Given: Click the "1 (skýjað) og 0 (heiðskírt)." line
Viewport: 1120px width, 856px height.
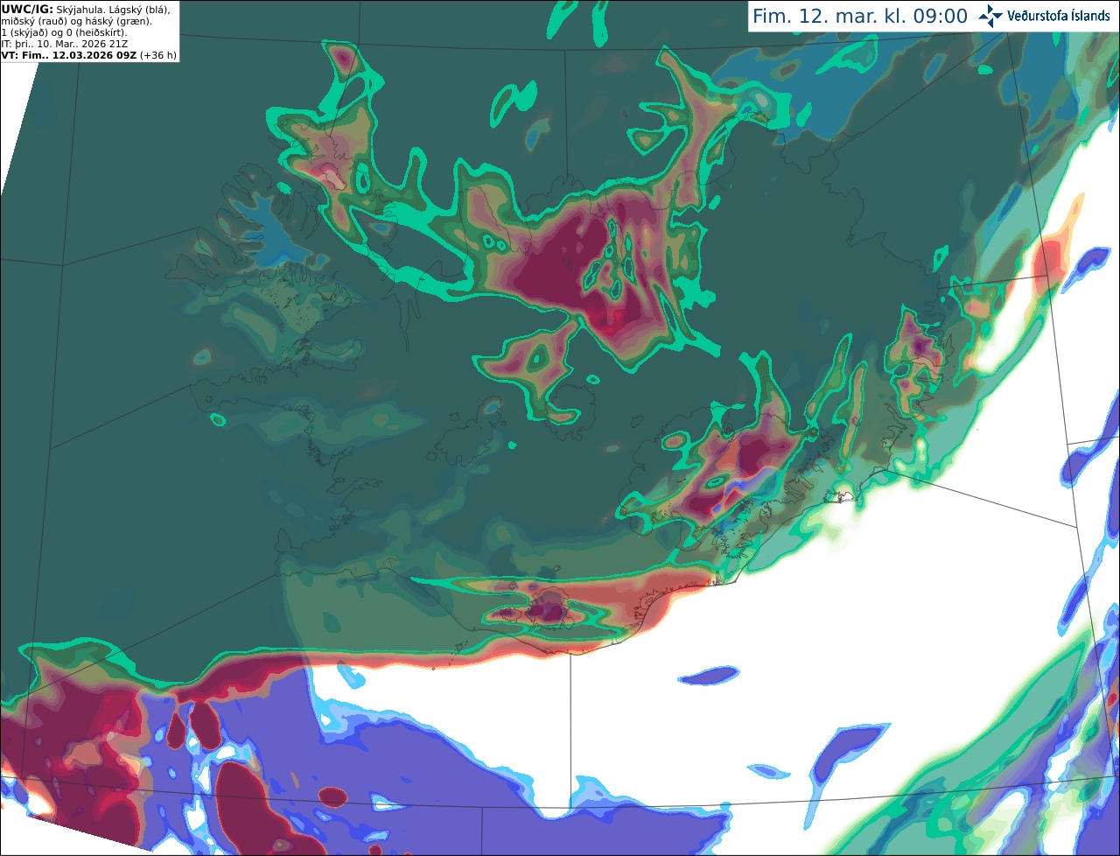Looking at the screenshot, I should [x=64, y=32].
